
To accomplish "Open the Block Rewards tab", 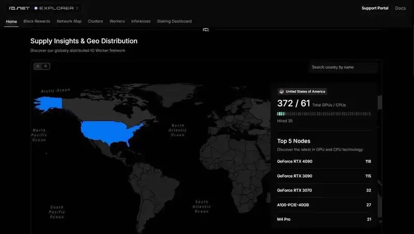I will coord(37,21).
